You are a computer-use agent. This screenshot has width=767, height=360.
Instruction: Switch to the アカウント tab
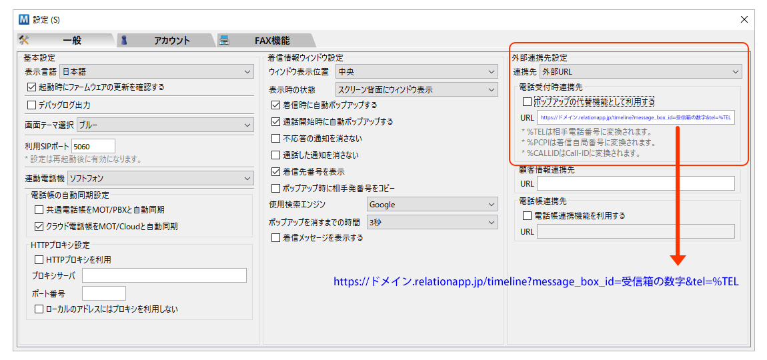click(x=171, y=41)
